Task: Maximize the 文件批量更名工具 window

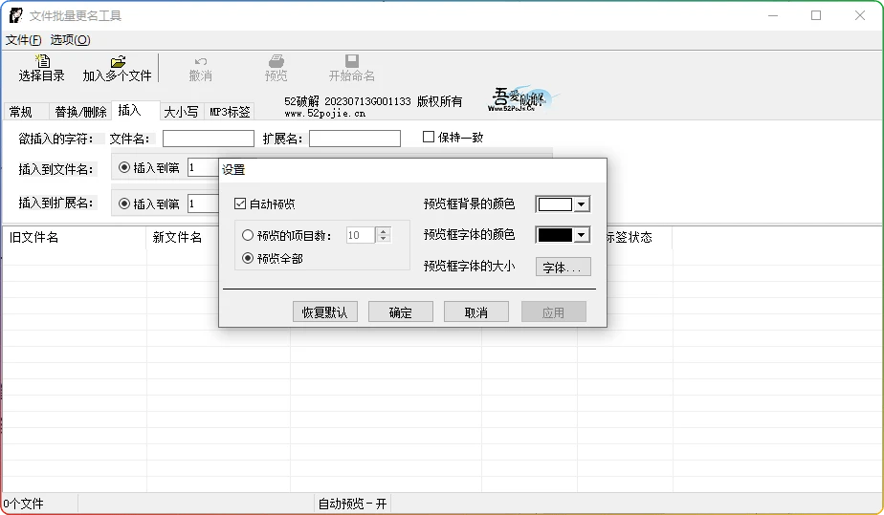Action: tap(816, 15)
